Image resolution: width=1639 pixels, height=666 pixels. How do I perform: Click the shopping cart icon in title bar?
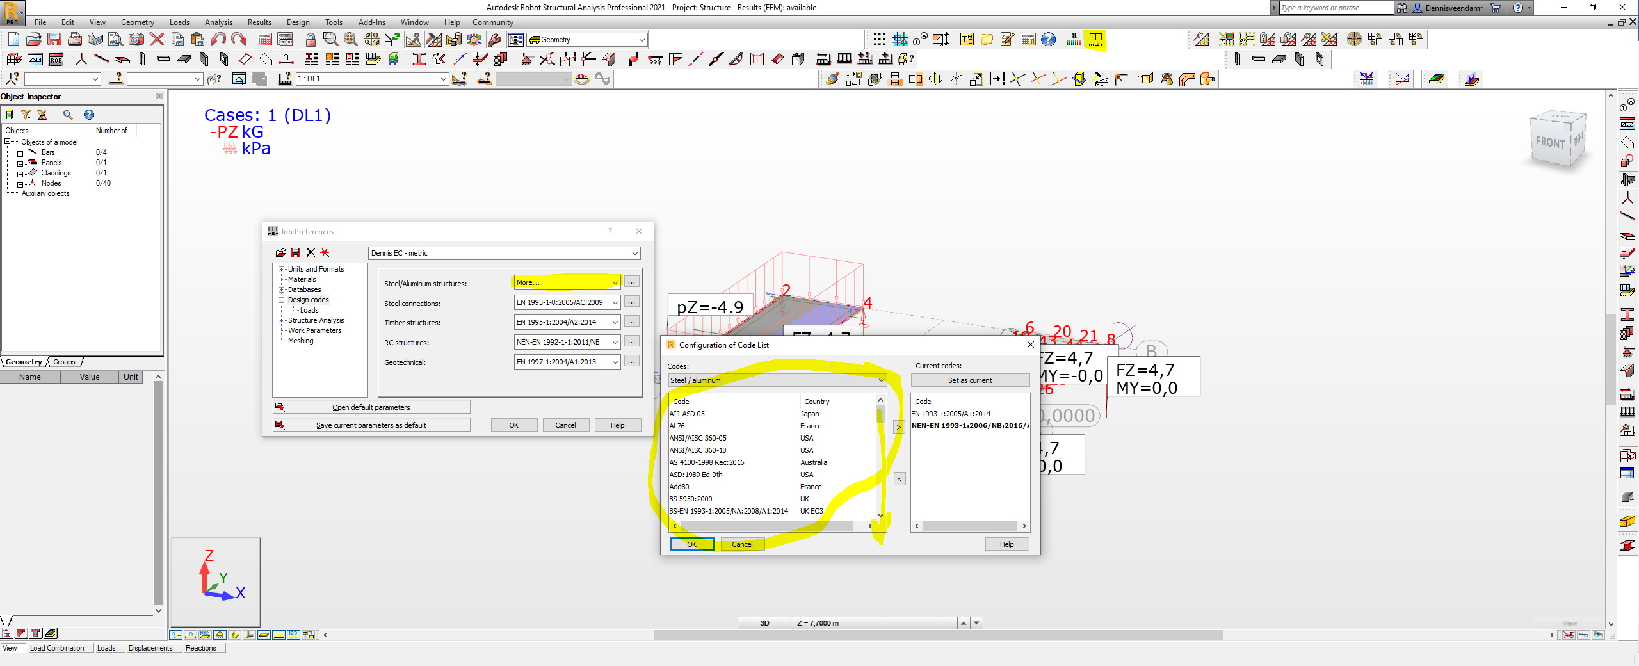[x=1496, y=8]
